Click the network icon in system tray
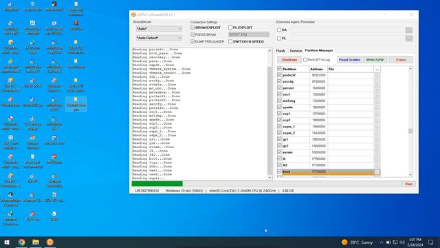Image resolution: width=440 pixels, height=248 pixels. pos(395,242)
